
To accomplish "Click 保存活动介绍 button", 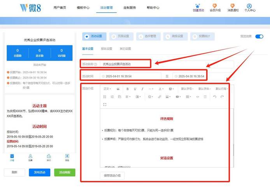I will click(x=112, y=176).
